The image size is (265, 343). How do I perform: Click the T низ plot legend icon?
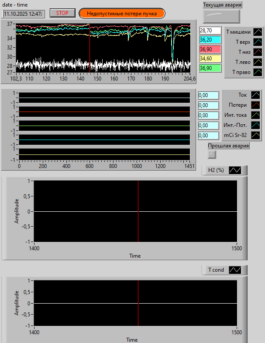tap(258, 52)
